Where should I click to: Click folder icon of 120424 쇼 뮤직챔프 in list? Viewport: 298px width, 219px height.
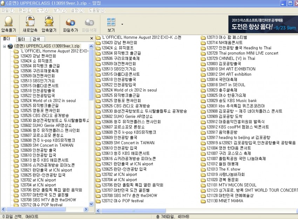[x=98, y=48]
